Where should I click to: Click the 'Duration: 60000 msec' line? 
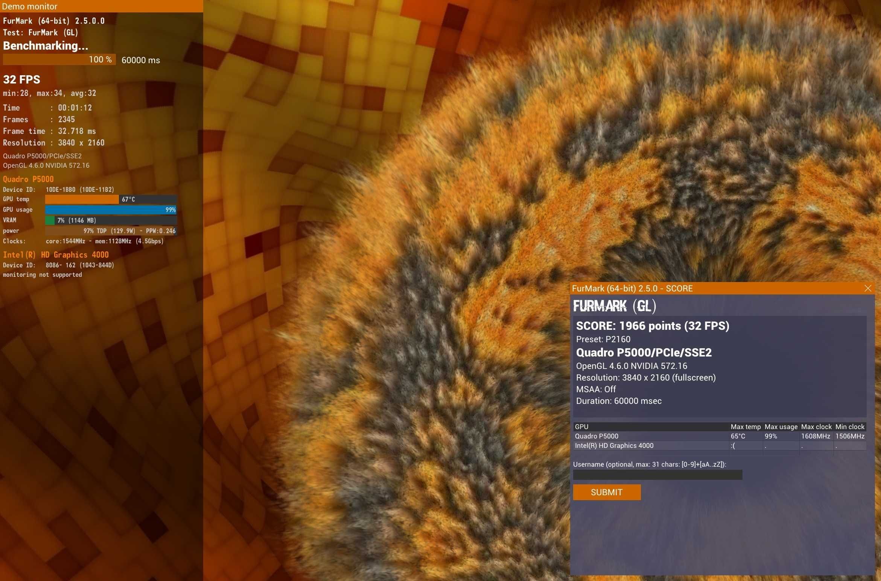(619, 401)
